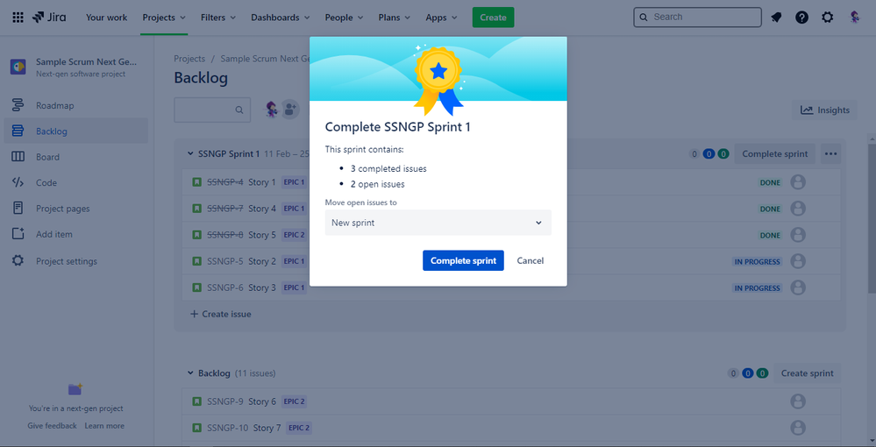Screen dimensions: 876x447
Task: Click the DONE status of SSNGP-4
Action: click(x=770, y=182)
